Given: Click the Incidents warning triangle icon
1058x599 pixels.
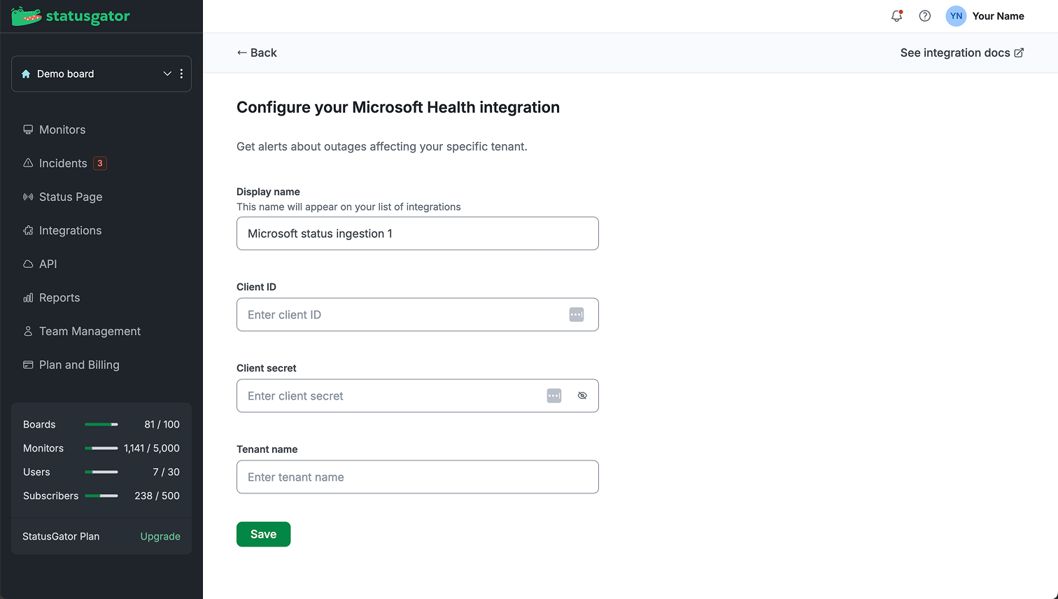Looking at the screenshot, I should 28,163.
